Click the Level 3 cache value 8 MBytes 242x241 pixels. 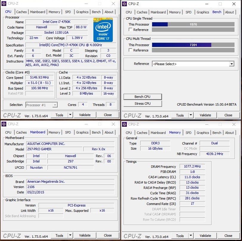pos(87,93)
